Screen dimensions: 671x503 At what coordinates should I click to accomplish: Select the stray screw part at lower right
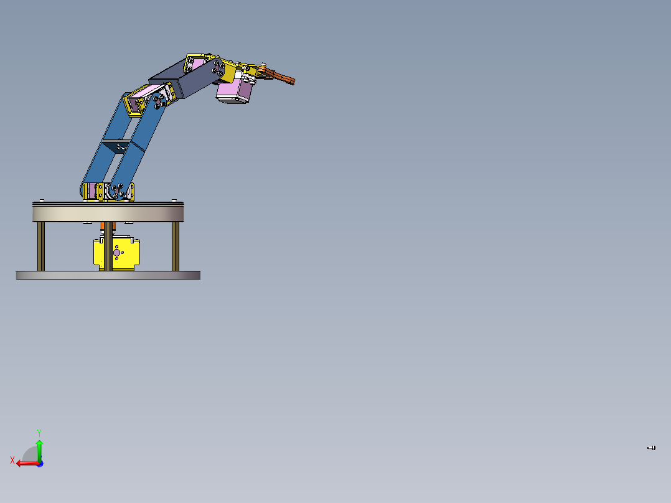[x=651, y=448]
